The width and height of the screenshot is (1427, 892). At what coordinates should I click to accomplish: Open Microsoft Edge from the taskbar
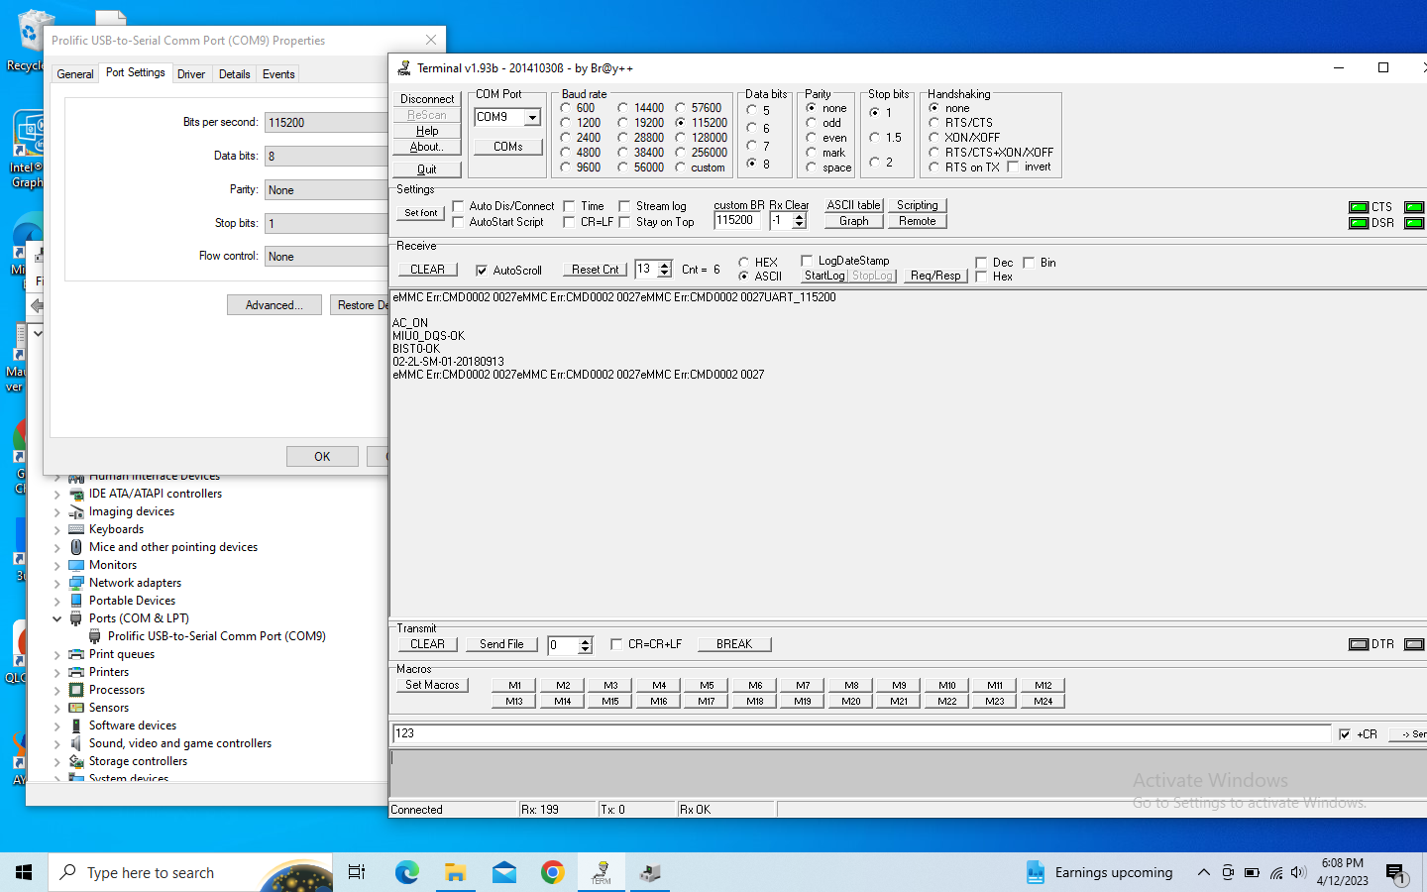pyautogui.click(x=407, y=872)
